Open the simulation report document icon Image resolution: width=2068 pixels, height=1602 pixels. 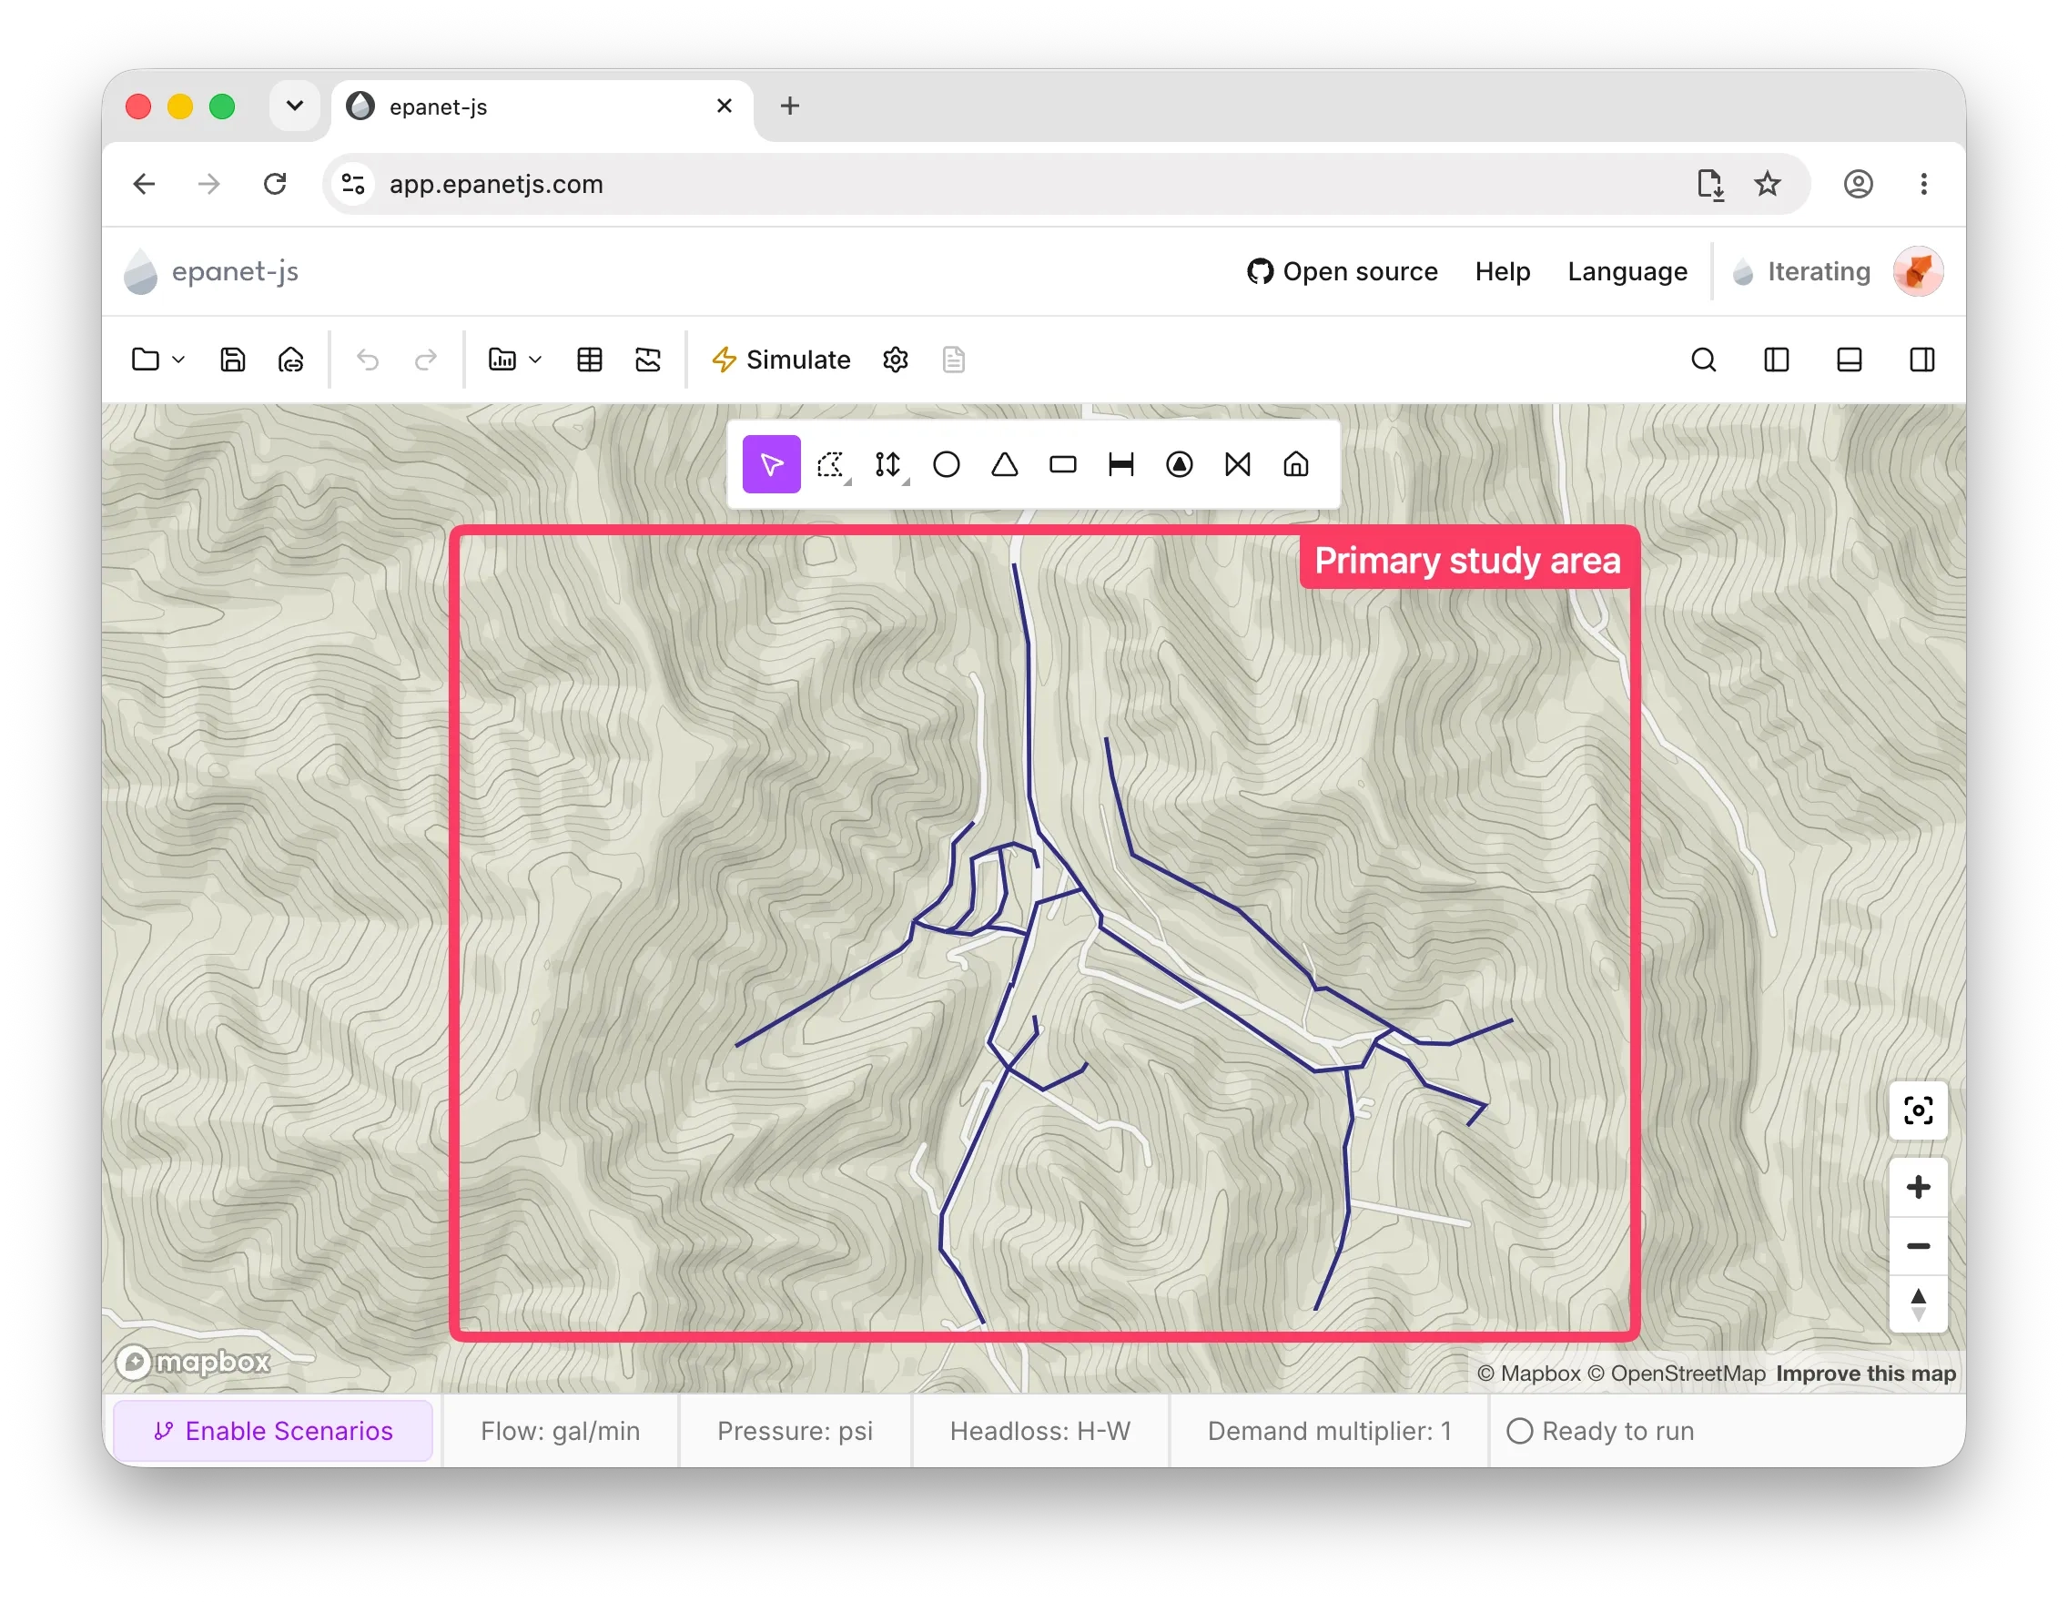[x=954, y=360]
